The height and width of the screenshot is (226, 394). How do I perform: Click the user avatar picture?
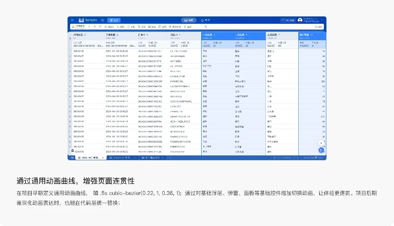coord(300,20)
